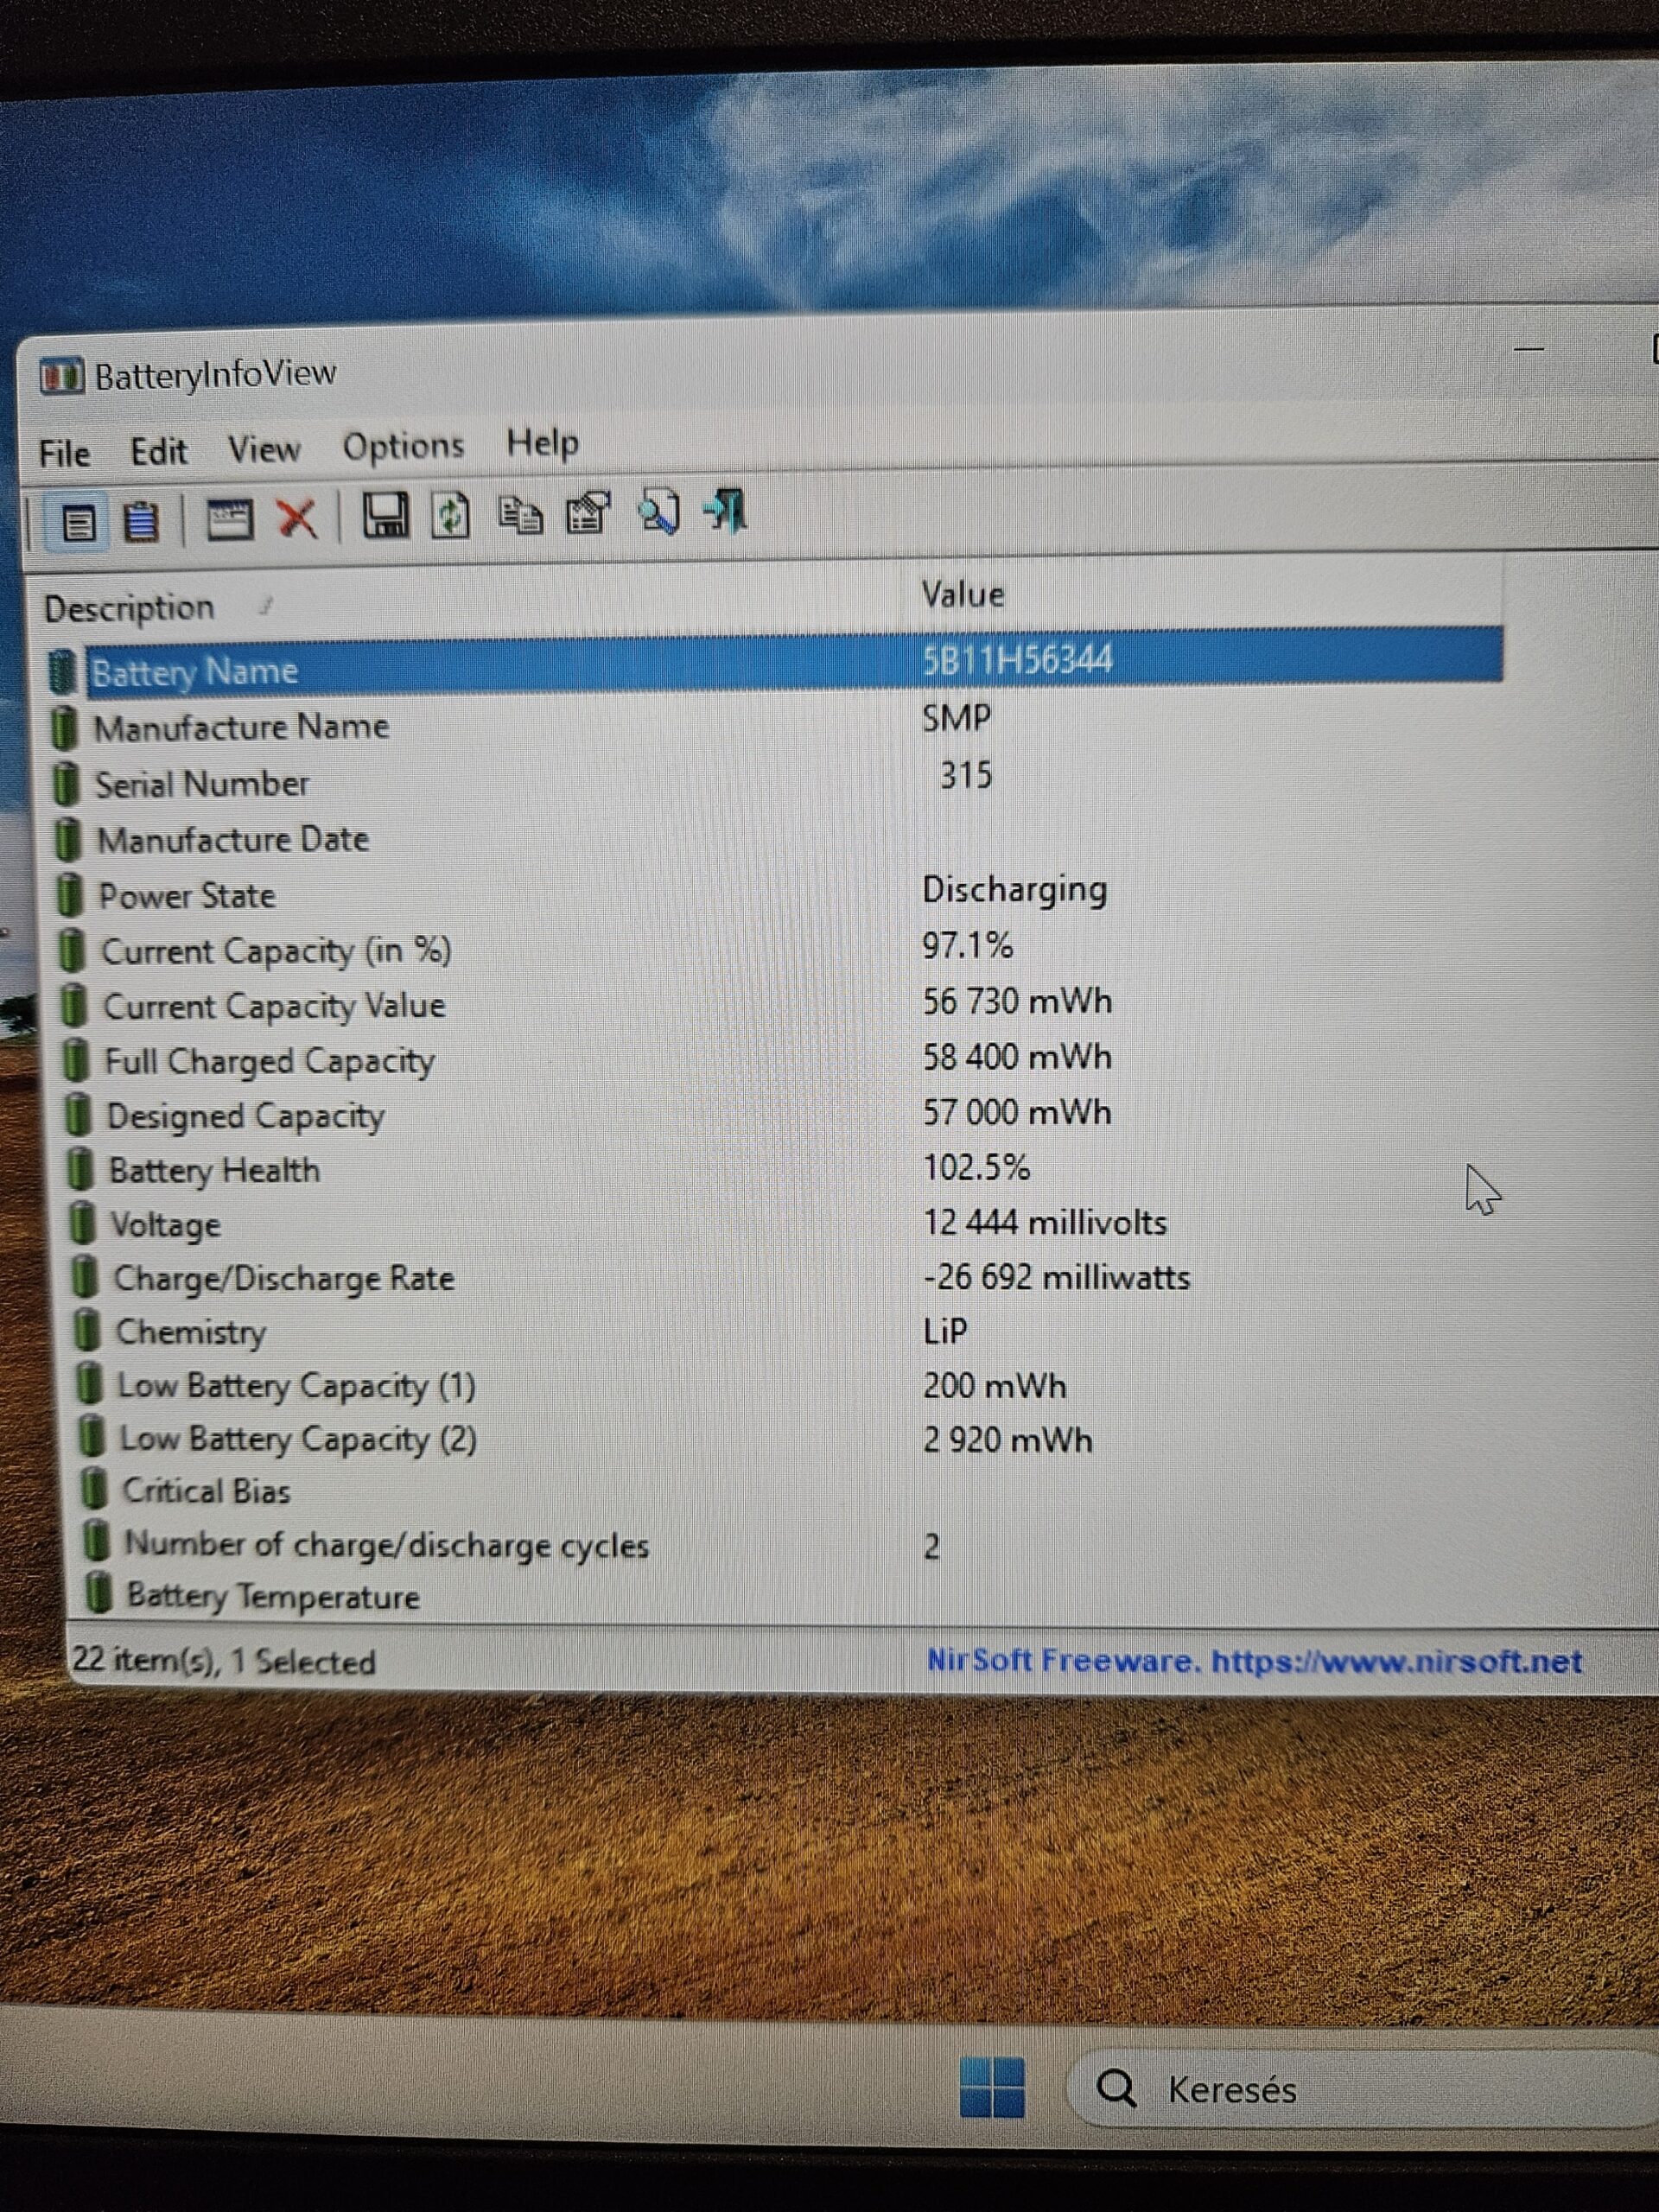1659x2212 pixels.
Task: Click the BatteryInfoView title bar app icon
Action: click(x=62, y=377)
